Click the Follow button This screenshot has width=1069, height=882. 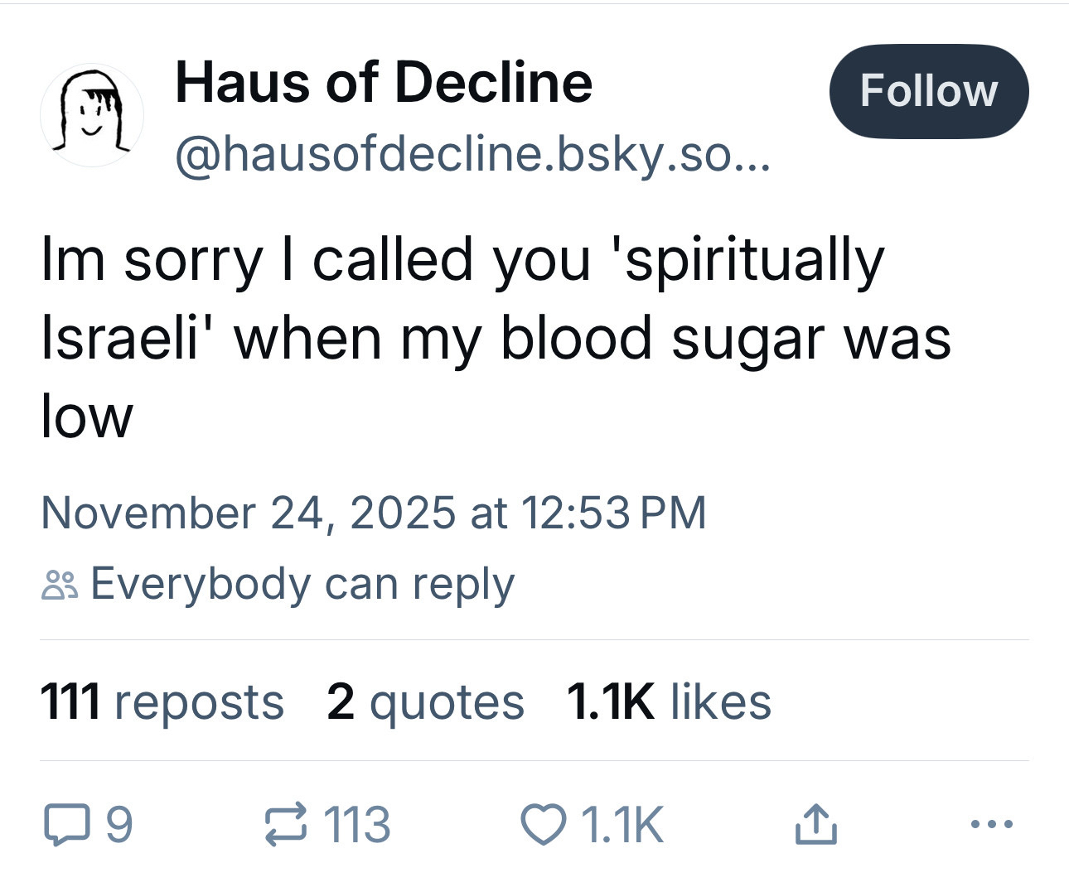tap(928, 91)
